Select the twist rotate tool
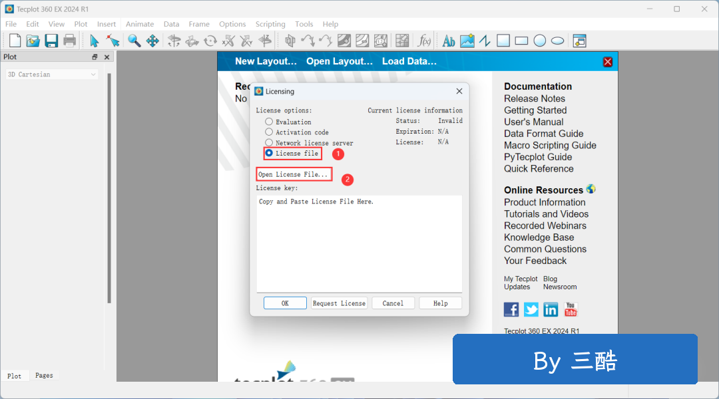719x399 pixels. point(210,41)
